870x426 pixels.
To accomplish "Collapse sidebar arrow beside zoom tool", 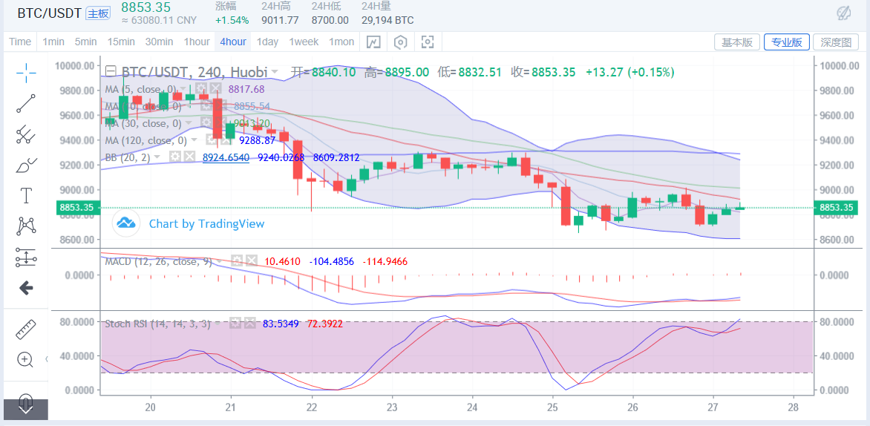I will (x=46, y=359).
